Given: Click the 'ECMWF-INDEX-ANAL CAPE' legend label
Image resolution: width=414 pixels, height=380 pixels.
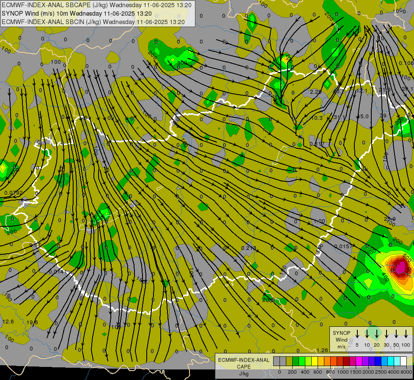Looking at the screenshot, I should [244, 364].
